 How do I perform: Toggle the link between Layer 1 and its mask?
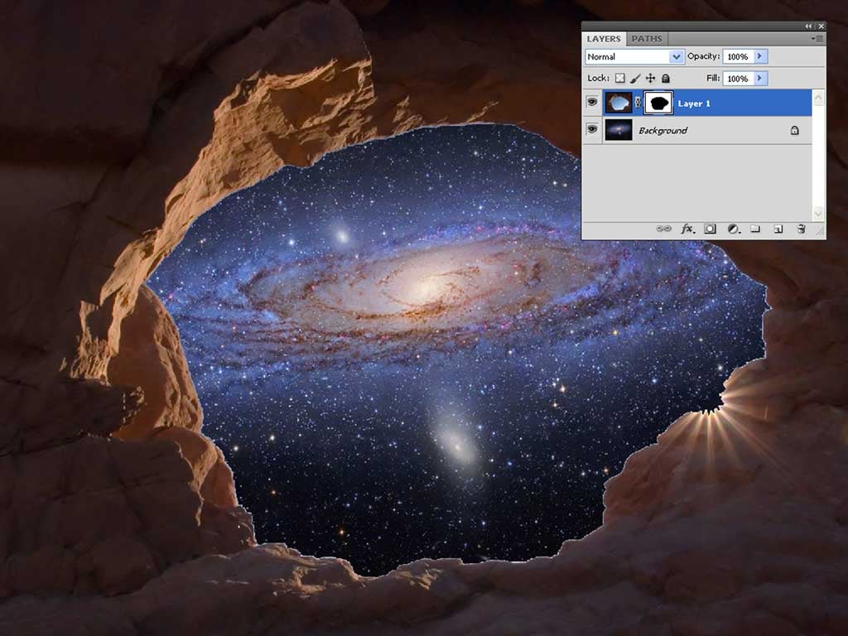(638, 103)
